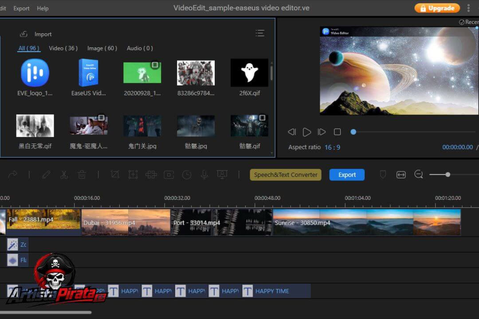Select the scissors split tool
Screen dimensions: 479x319
click(64, 175)
